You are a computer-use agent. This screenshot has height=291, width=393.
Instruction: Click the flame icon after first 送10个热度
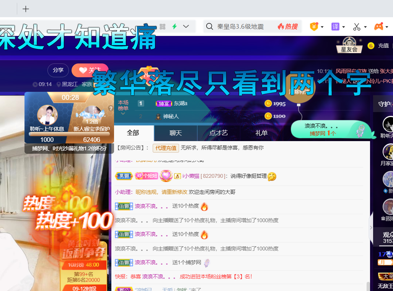click(x=204, y=206)
